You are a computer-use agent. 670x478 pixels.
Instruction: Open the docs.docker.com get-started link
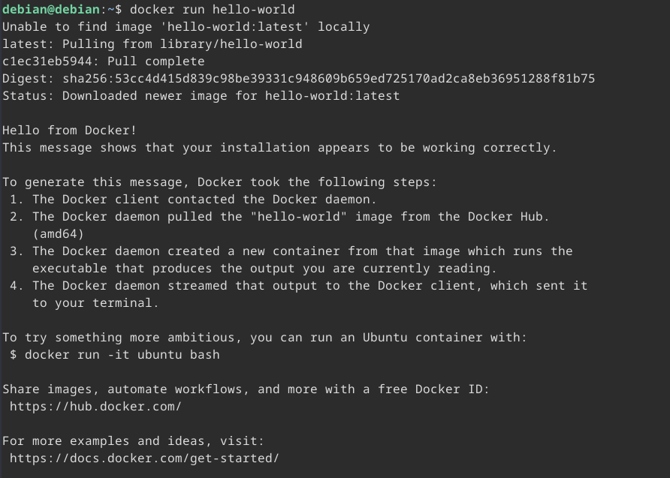click(144, 458)
